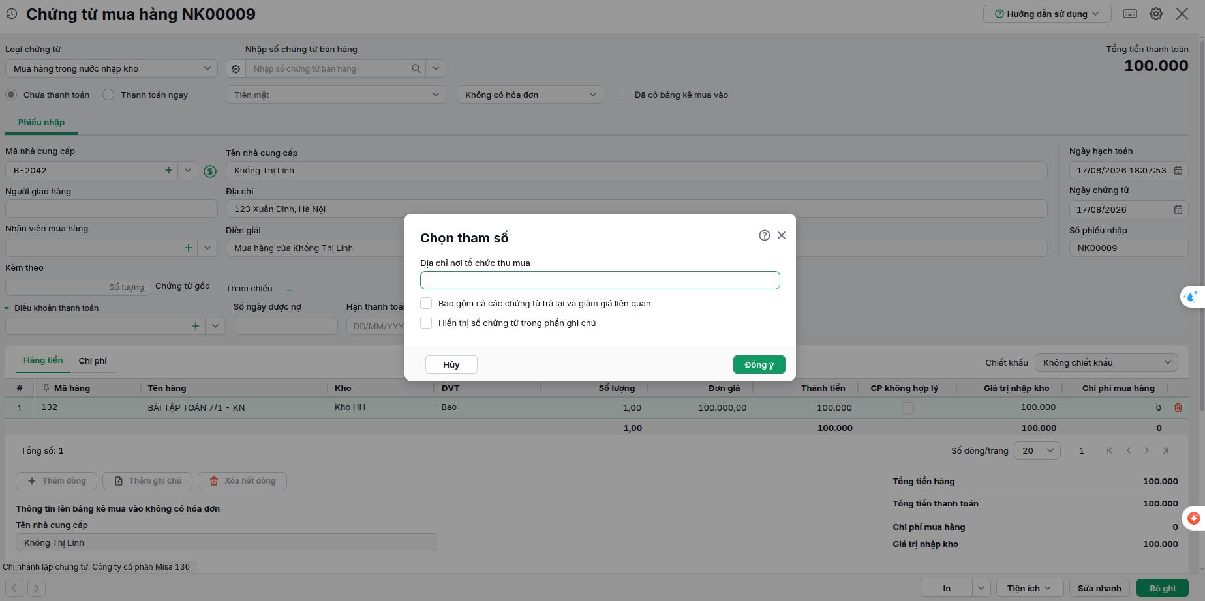The height and width of the screenshot is (601, 1205).
Task: Click the Hủy button in the dialog
Action: 451,364
